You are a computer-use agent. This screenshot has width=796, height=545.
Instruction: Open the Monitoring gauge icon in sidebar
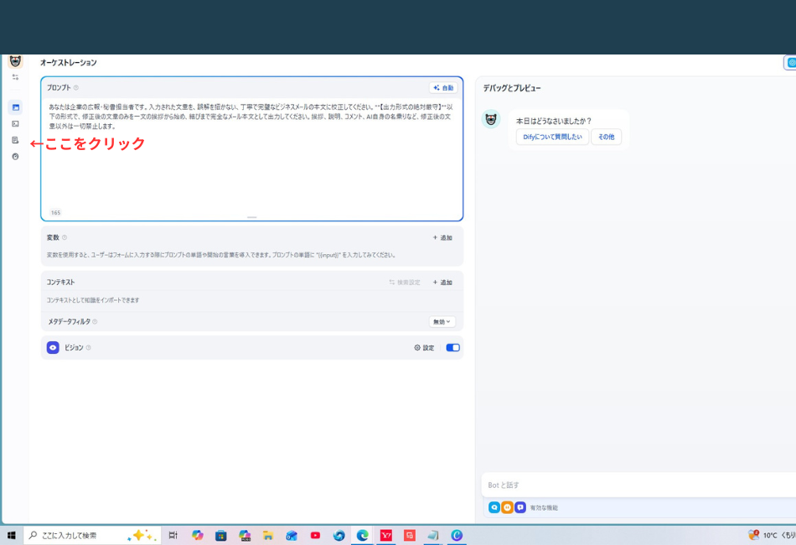[15, 156]
